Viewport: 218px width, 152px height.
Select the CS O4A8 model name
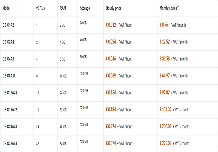pos(9,59)
